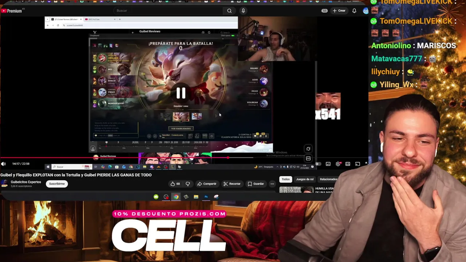Select the Smolder reno skin thumbnail
This screenshot has width=466, height=262.
(181, 116)
